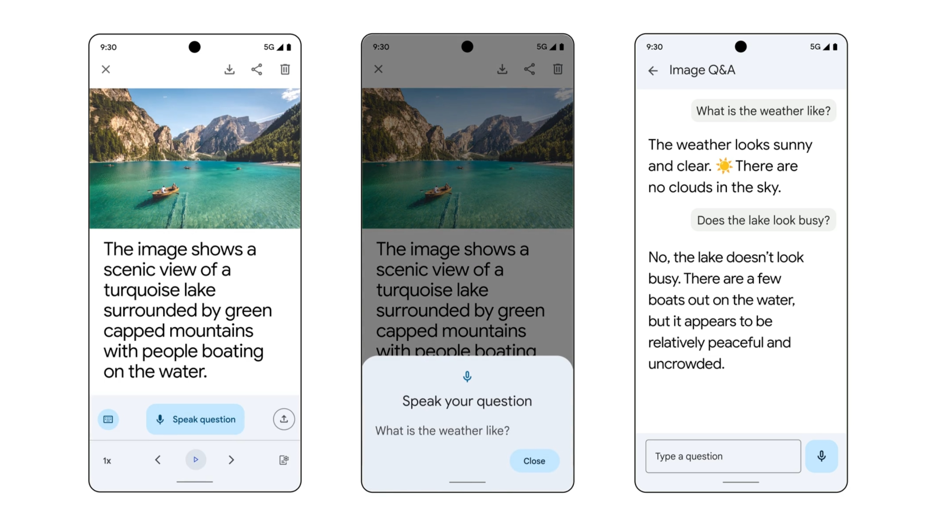Tap the keyboard icon bottom left

108,419
